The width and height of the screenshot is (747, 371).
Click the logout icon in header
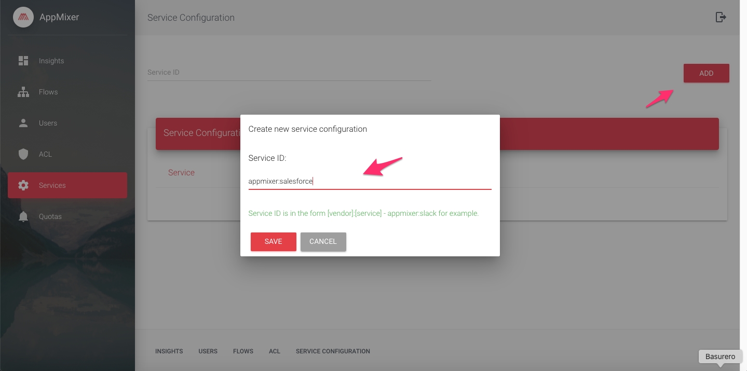tap(721, 17)
